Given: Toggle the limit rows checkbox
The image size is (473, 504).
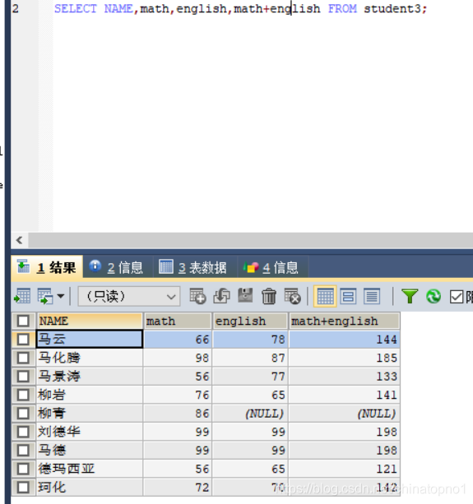Looking at the screenshot, I should click(x=457, y=297).
